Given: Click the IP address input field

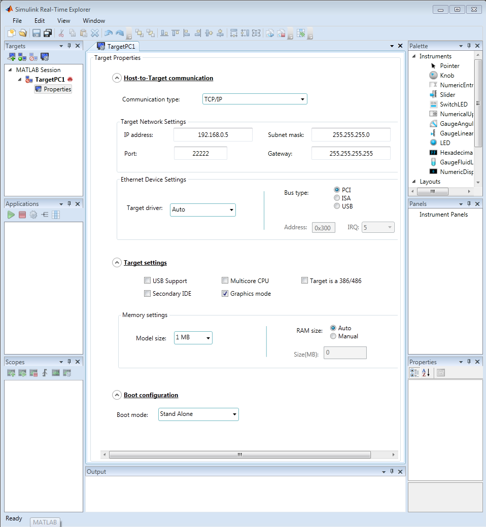Looking at the screenshot, I should (213, 135).
